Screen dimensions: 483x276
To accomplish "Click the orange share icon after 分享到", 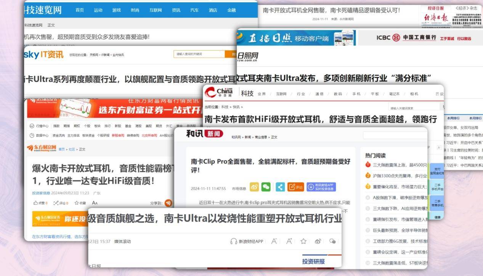I will point(168,203).
